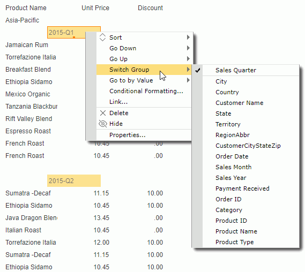Screen dimensions: 305x272
Task: Click the Unit Price column header
Action: (95, 8)
